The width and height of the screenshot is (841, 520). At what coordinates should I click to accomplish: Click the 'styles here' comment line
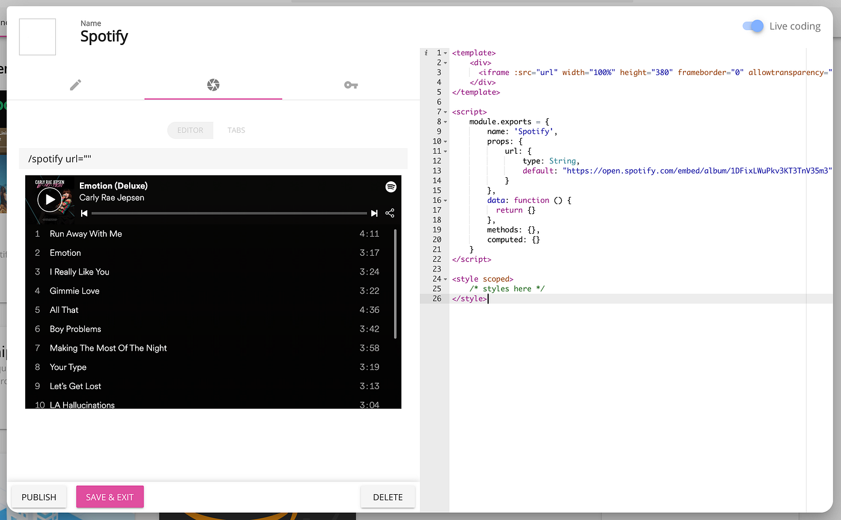coord(507,289)
